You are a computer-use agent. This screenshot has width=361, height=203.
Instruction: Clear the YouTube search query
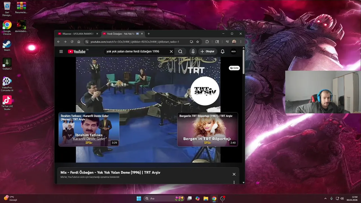[x=171, y=52]
